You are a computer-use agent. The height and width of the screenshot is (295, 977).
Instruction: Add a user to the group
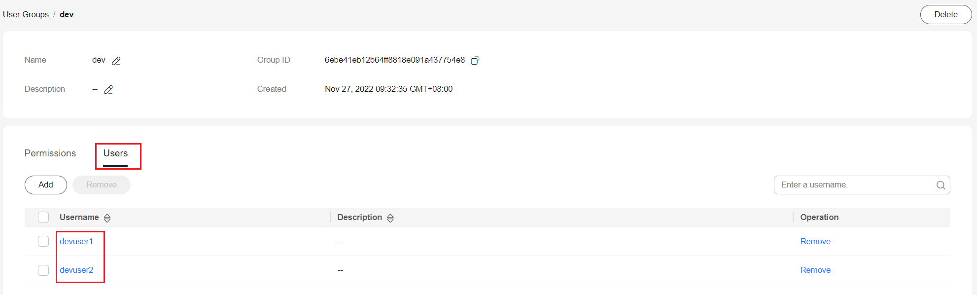coord(46,184)
